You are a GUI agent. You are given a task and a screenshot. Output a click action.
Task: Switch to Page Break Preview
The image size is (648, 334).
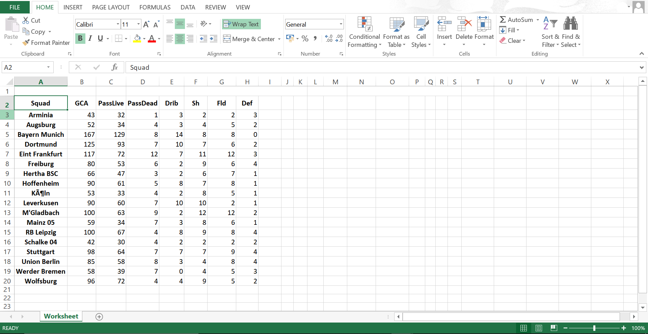(553, 328)
